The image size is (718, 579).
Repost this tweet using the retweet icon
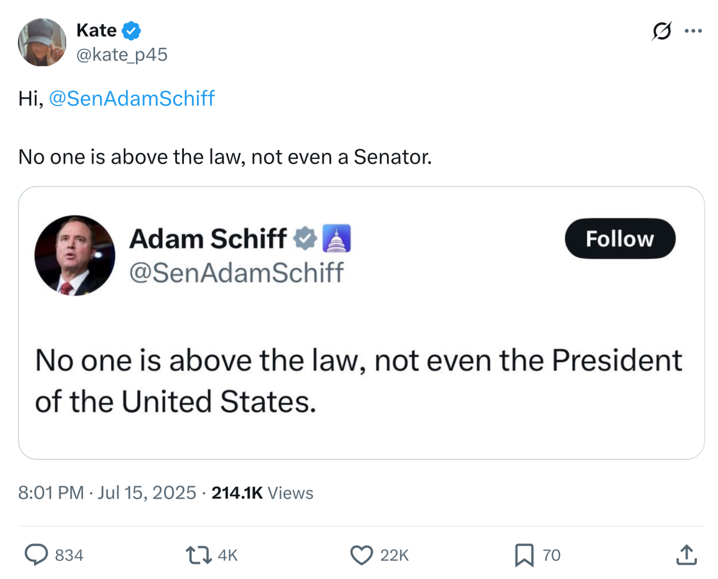199,555
